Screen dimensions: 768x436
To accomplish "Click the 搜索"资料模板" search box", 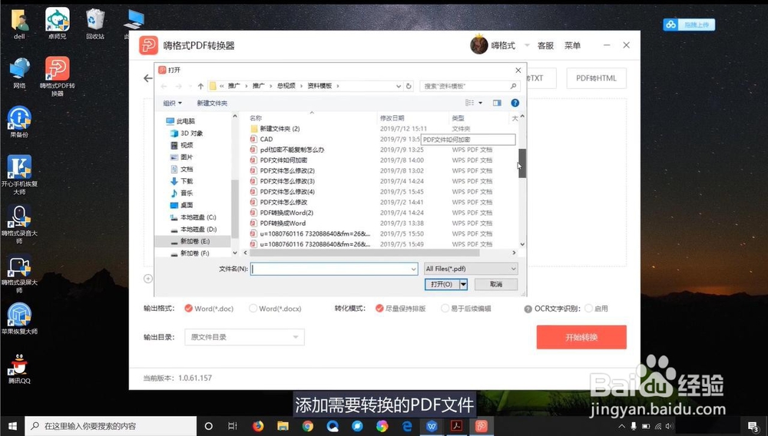I will (x=468, y=86).
